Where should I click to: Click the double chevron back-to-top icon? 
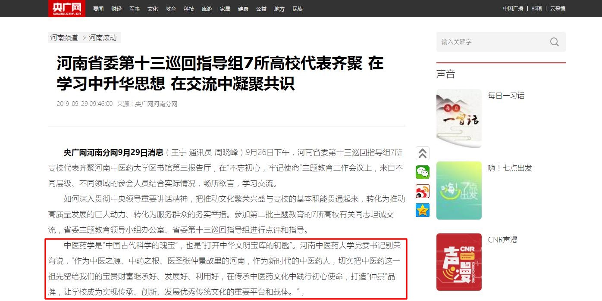click(423, 153)
